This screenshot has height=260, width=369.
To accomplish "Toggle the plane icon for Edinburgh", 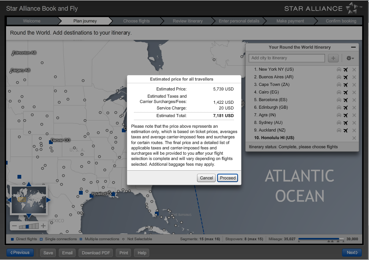I will pos(345,108).
